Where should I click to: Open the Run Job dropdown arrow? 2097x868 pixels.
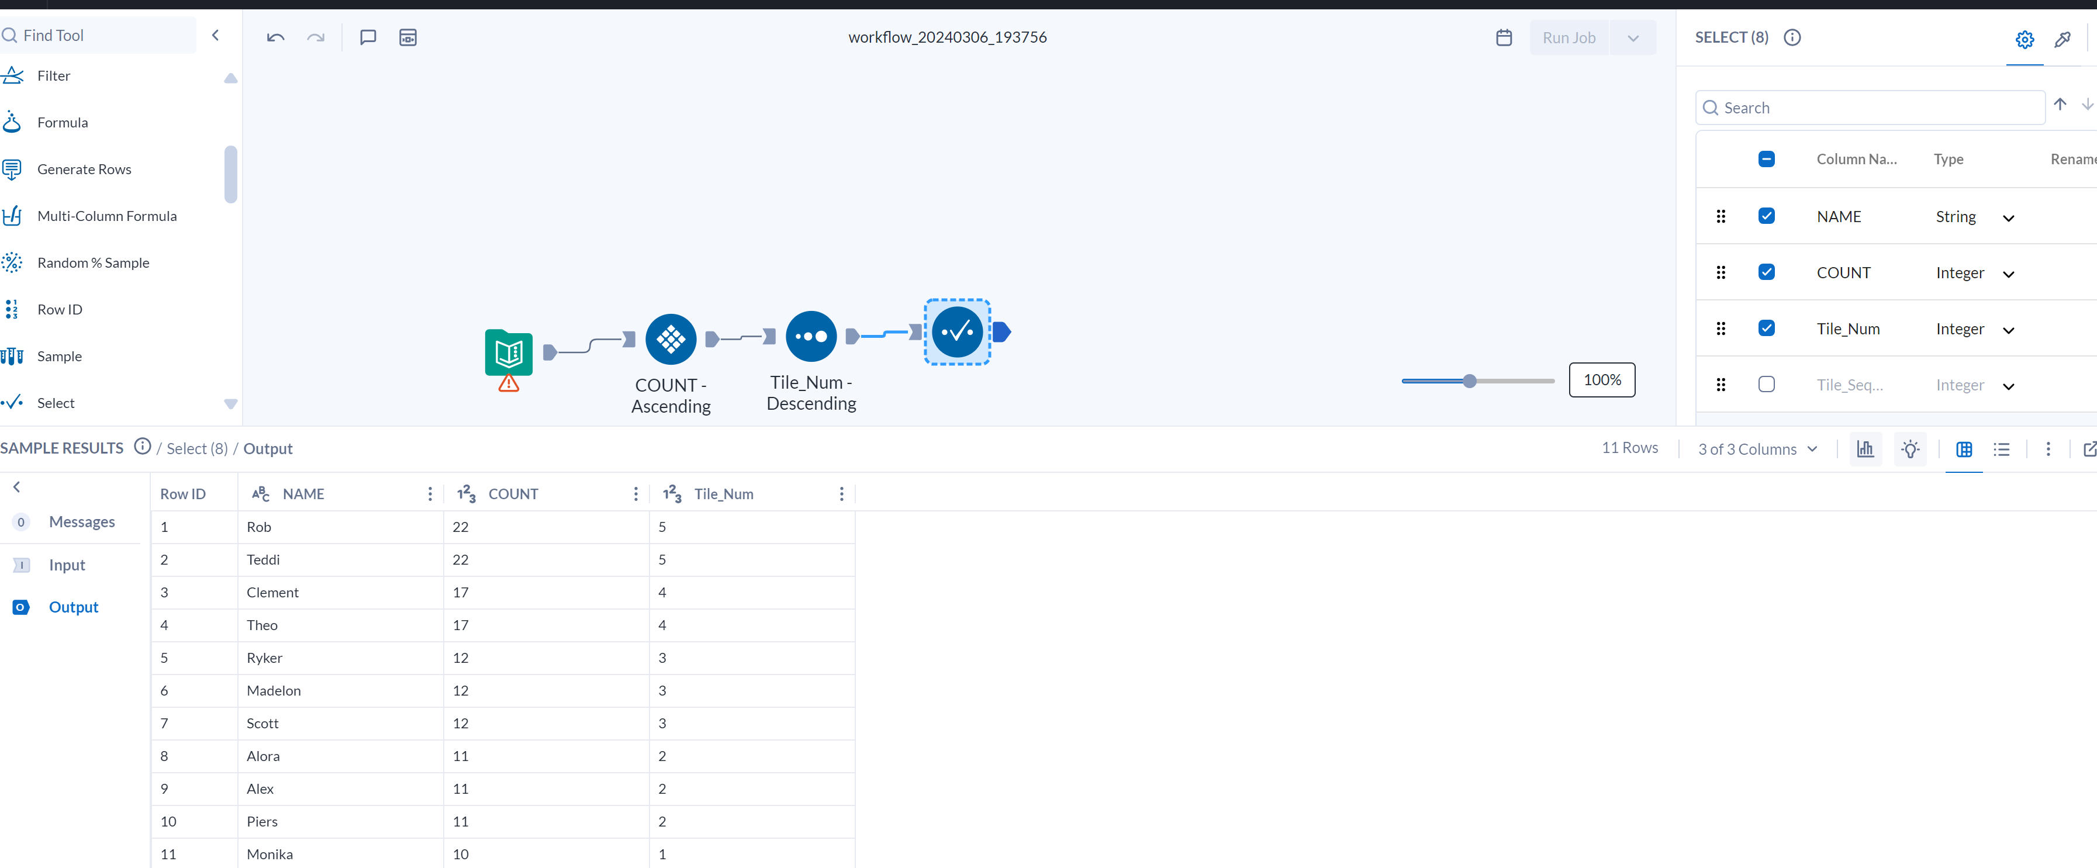1632,37
